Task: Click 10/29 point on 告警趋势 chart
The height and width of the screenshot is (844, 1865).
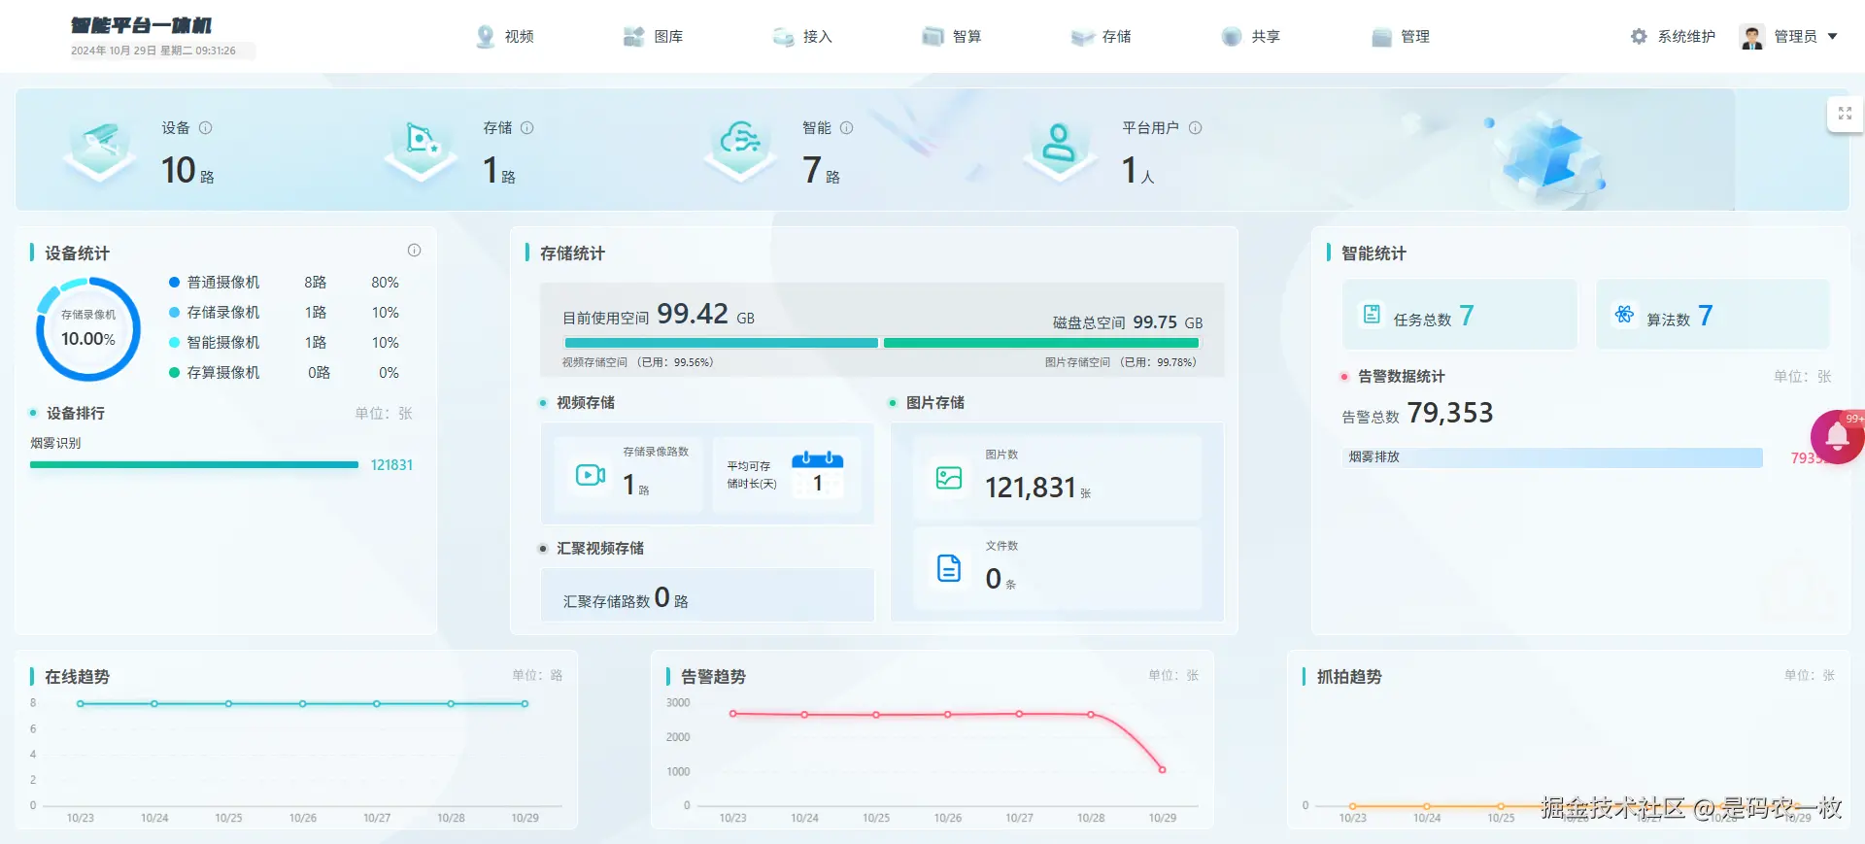Action: click(1162, 770)
